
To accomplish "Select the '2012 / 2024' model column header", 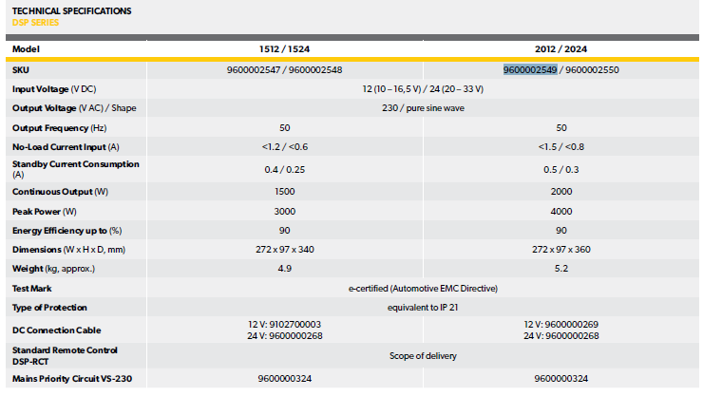I will [560, 48].
